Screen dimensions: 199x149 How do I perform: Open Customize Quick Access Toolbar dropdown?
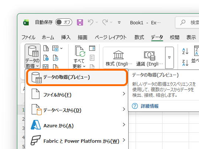click(119, 22)
